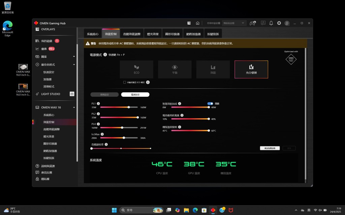Open the OVERLAYS icon in the title bar
Viewport: 345px width, 215px height.
[x=189, y=23]
